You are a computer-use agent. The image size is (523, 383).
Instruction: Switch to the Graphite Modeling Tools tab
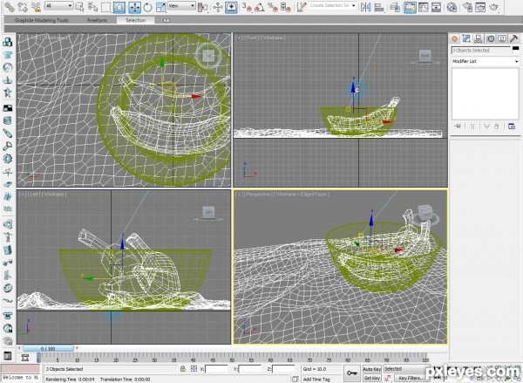(41, 20)
